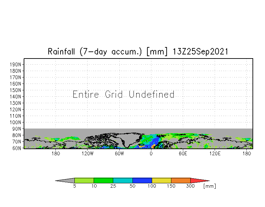The width and height of the screenshot is (265, 207).
Task: Click the colorbar tick label '5'
Action: [x=75, y=186]
